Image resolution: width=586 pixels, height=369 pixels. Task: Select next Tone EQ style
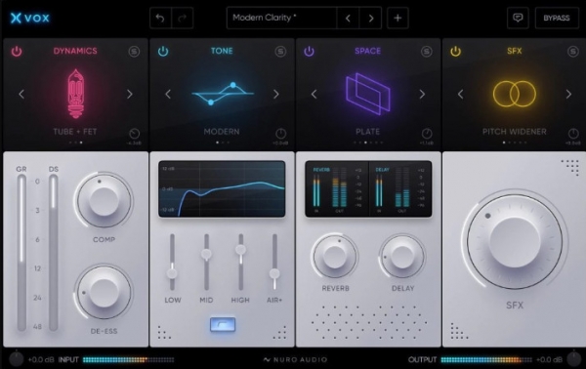(x=275, y=94)
